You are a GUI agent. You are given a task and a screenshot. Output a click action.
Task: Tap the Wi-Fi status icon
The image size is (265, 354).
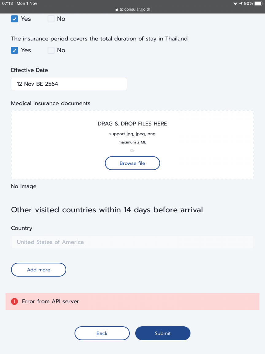[235, 4]
